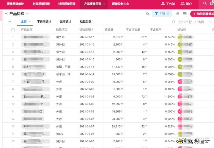Click the 82个 defect count cell

pyautogui.click(x=144, y=126)
